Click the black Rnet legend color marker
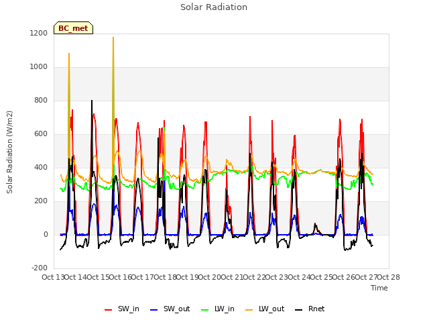This screenshot has height=322, width=429. pyautogui.click(x=299, y=310)
